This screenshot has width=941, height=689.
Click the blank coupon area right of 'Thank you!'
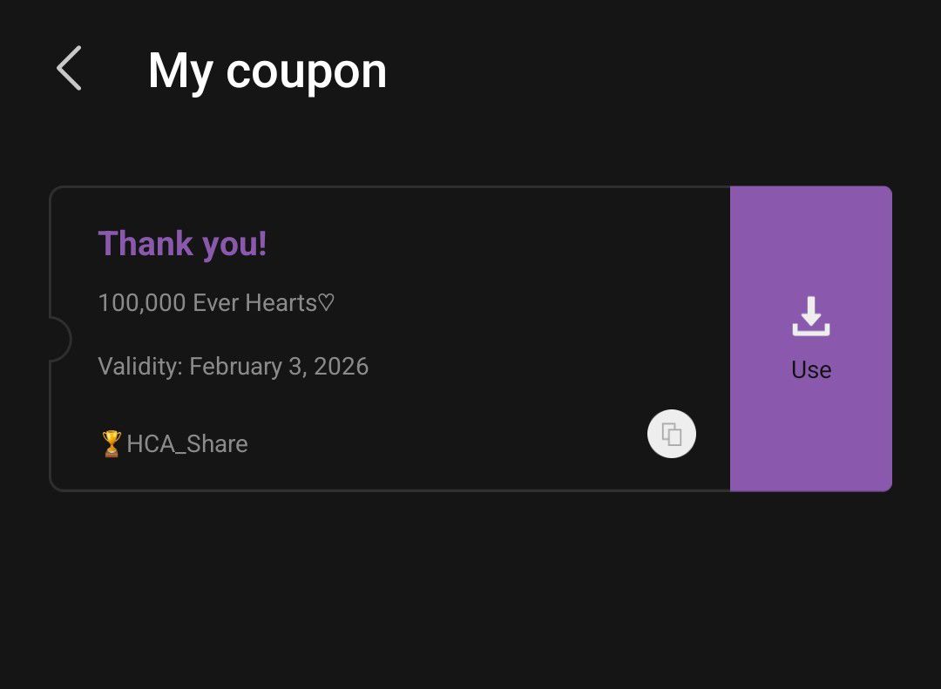point(488,244)
